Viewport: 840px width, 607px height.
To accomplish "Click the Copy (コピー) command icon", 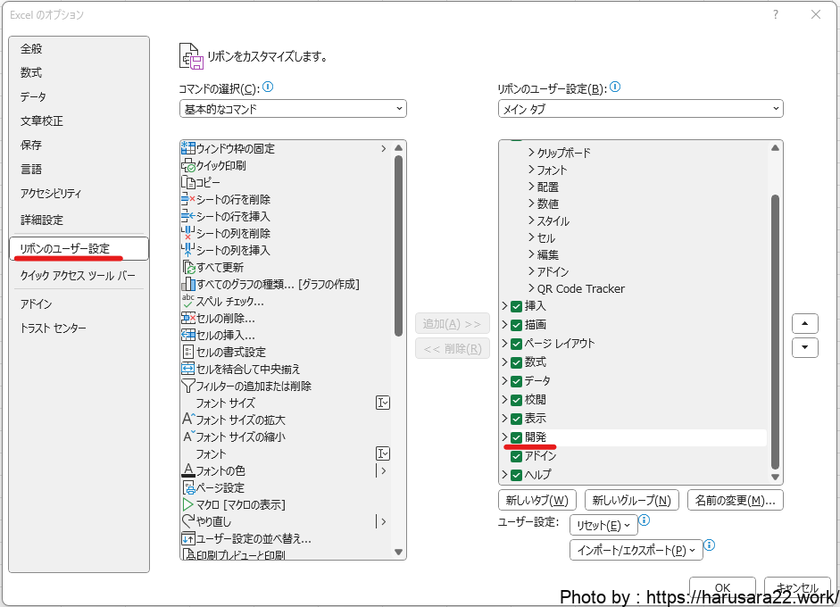I will tap(188, 182).
